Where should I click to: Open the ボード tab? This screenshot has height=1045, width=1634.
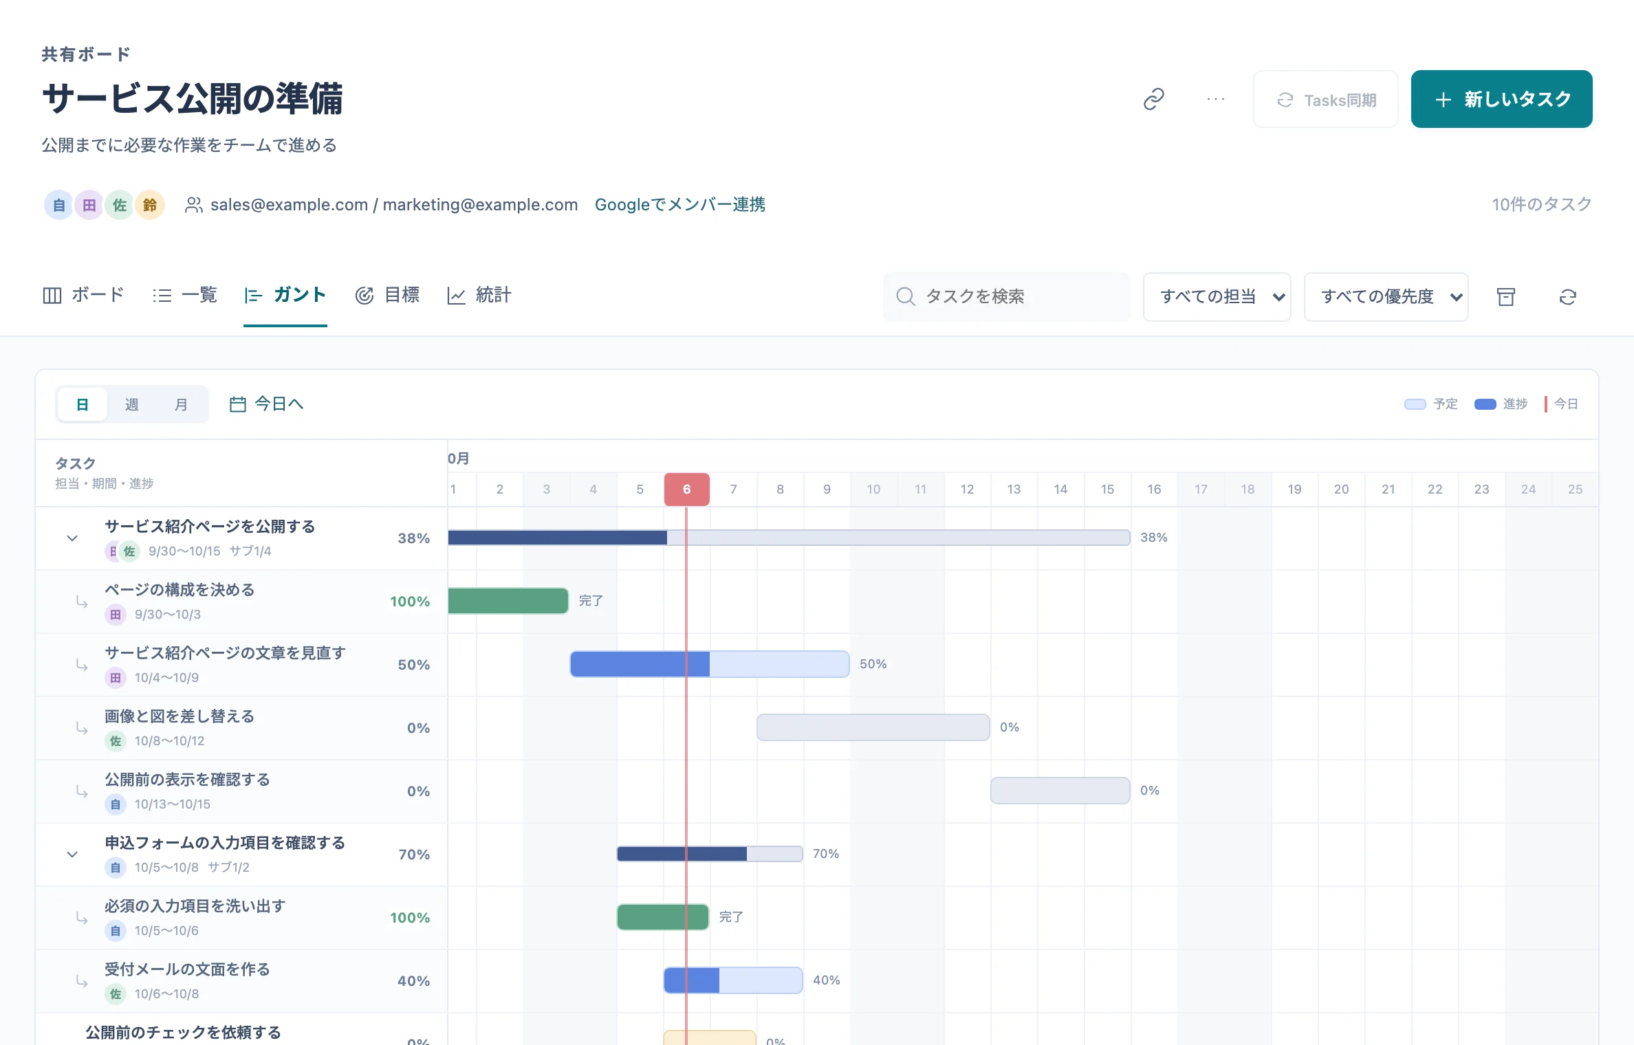click(x=83, y=295)
